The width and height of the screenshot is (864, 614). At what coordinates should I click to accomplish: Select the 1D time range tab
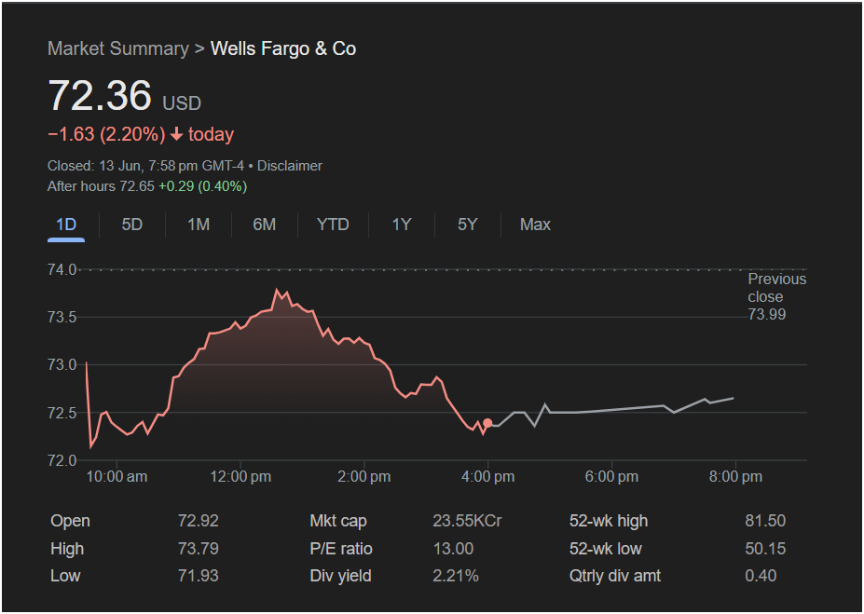click(x=66, y=225)
